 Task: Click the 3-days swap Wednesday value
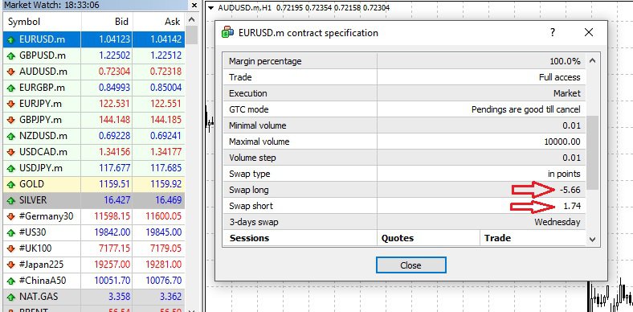pos(557,222)
